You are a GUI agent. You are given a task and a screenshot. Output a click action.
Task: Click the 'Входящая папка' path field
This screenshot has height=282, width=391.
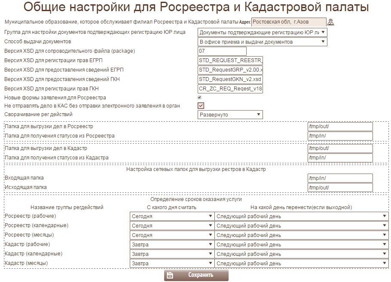pyautogui.click(x=340, y=178)
